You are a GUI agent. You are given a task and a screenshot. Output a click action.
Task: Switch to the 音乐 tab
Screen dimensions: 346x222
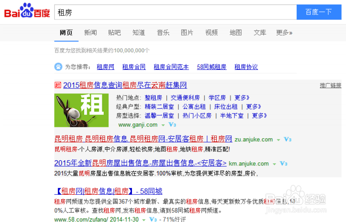163,33
